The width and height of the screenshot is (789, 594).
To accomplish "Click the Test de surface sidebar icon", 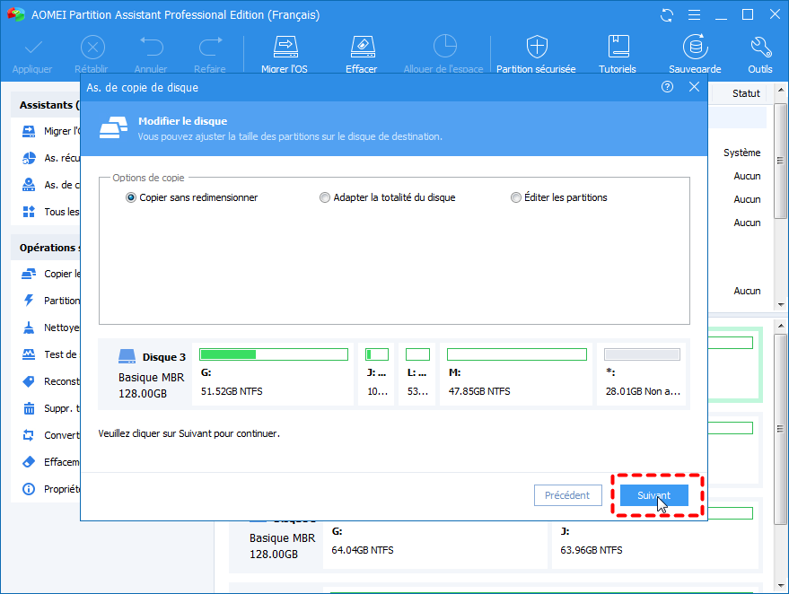I will point(29,354).
